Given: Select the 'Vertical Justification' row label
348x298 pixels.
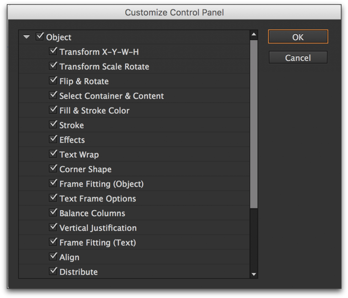Looking at the screenshot, I should (98, 228).
